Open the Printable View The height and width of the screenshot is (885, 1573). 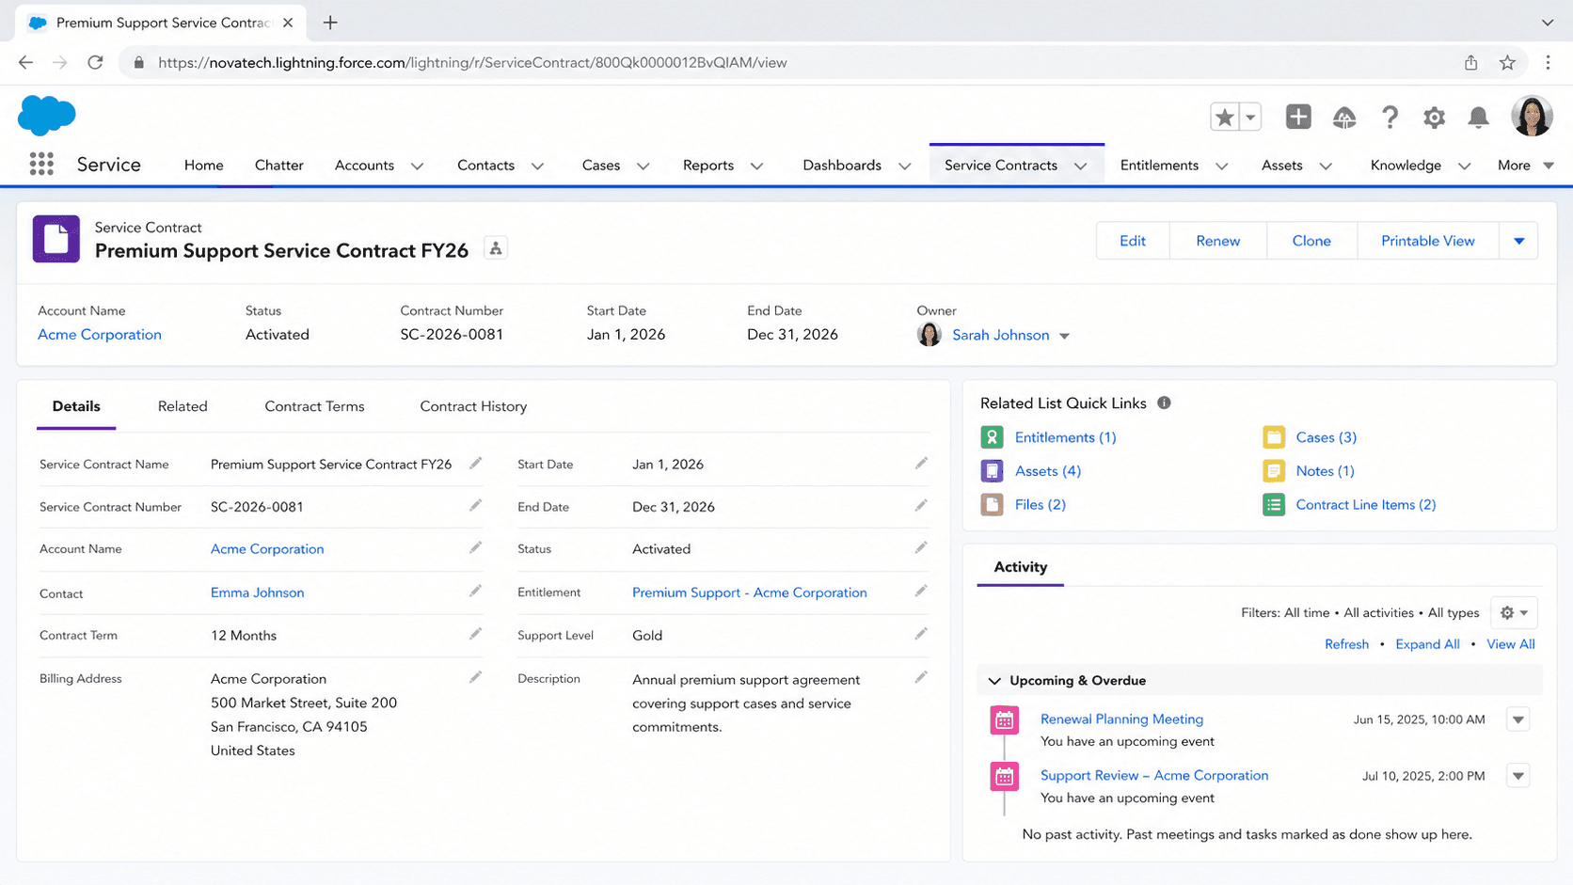click(1428, 241)
